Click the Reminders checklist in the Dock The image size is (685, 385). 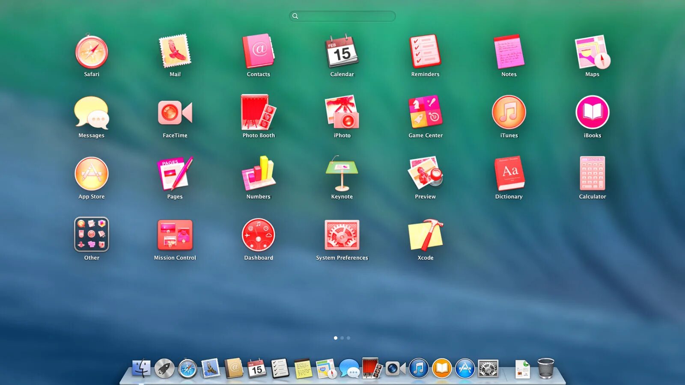click(x=280, y=368)
